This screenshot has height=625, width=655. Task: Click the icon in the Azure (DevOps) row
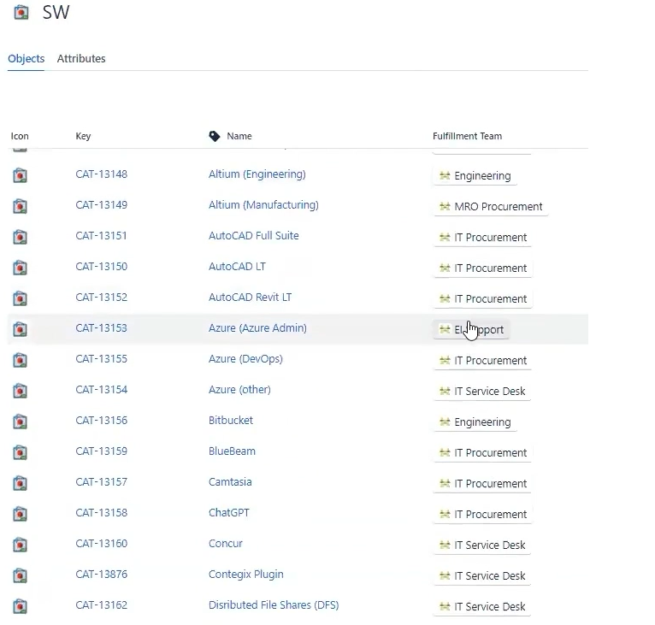tap(20, 360)
